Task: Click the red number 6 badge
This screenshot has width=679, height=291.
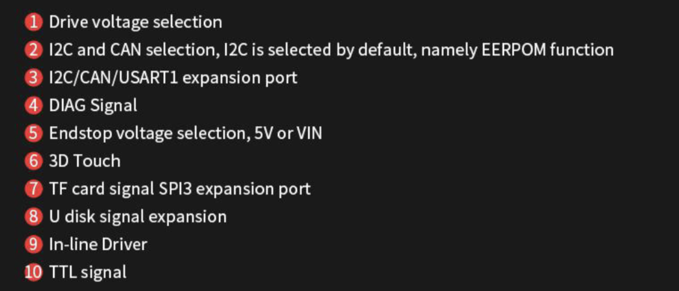Action: pyautogui.click(x=33, y=161)
